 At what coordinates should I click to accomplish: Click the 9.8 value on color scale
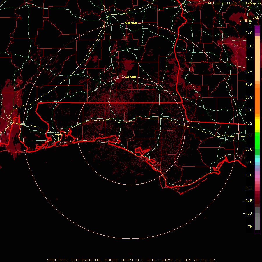(249, 33)
